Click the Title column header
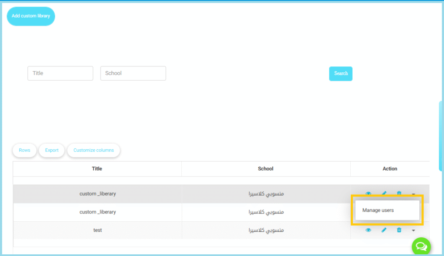 pyautogui.click(x=97, y=169)
